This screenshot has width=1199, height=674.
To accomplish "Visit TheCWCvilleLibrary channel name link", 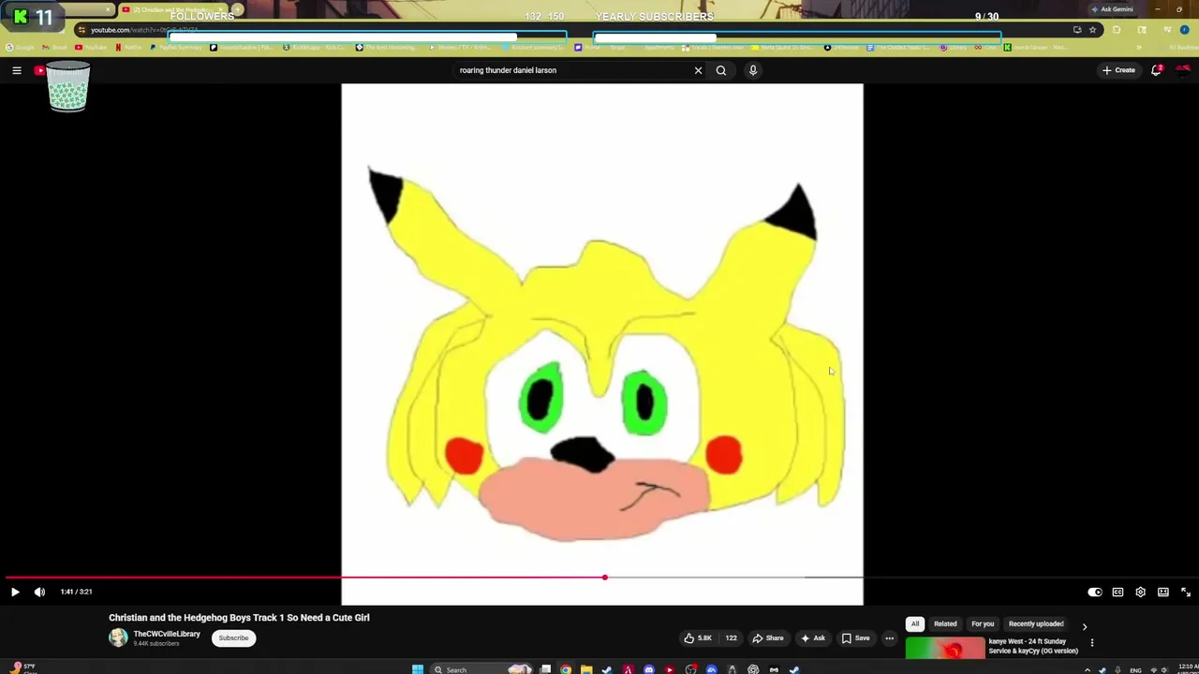I will (167, 634).
